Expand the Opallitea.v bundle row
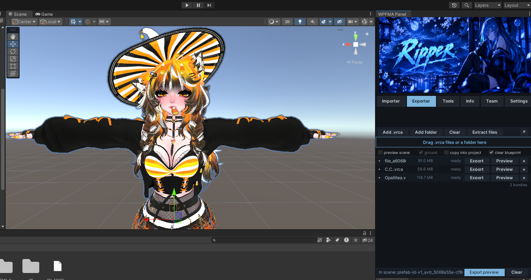The image size is (531, 280). pyautogui.click(x=380, y=178)
